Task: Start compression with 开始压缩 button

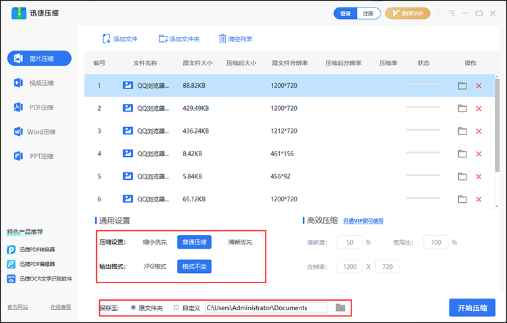Action: click(472, 308)
